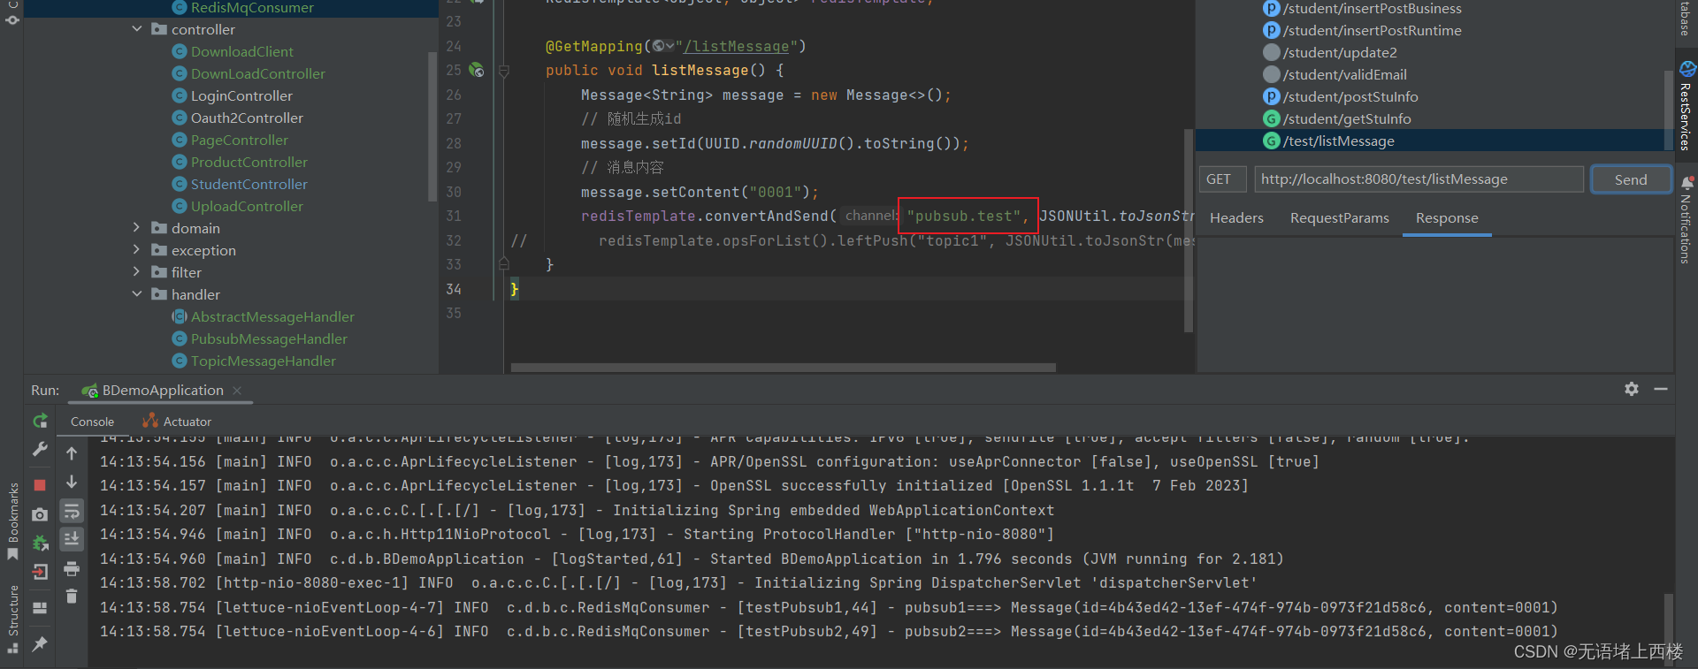Image resolution: width=1698 pixels, height=669 pixels.
Task: Take a thread dump with the camera icon
Action: [40, 514]
